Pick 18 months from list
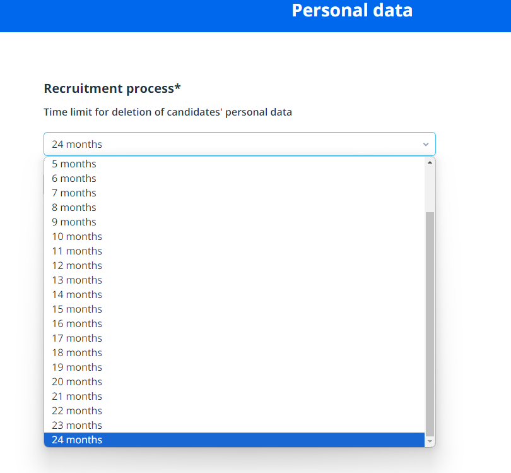511x473 pixels. pyautogui.click(x=76, y=352)
